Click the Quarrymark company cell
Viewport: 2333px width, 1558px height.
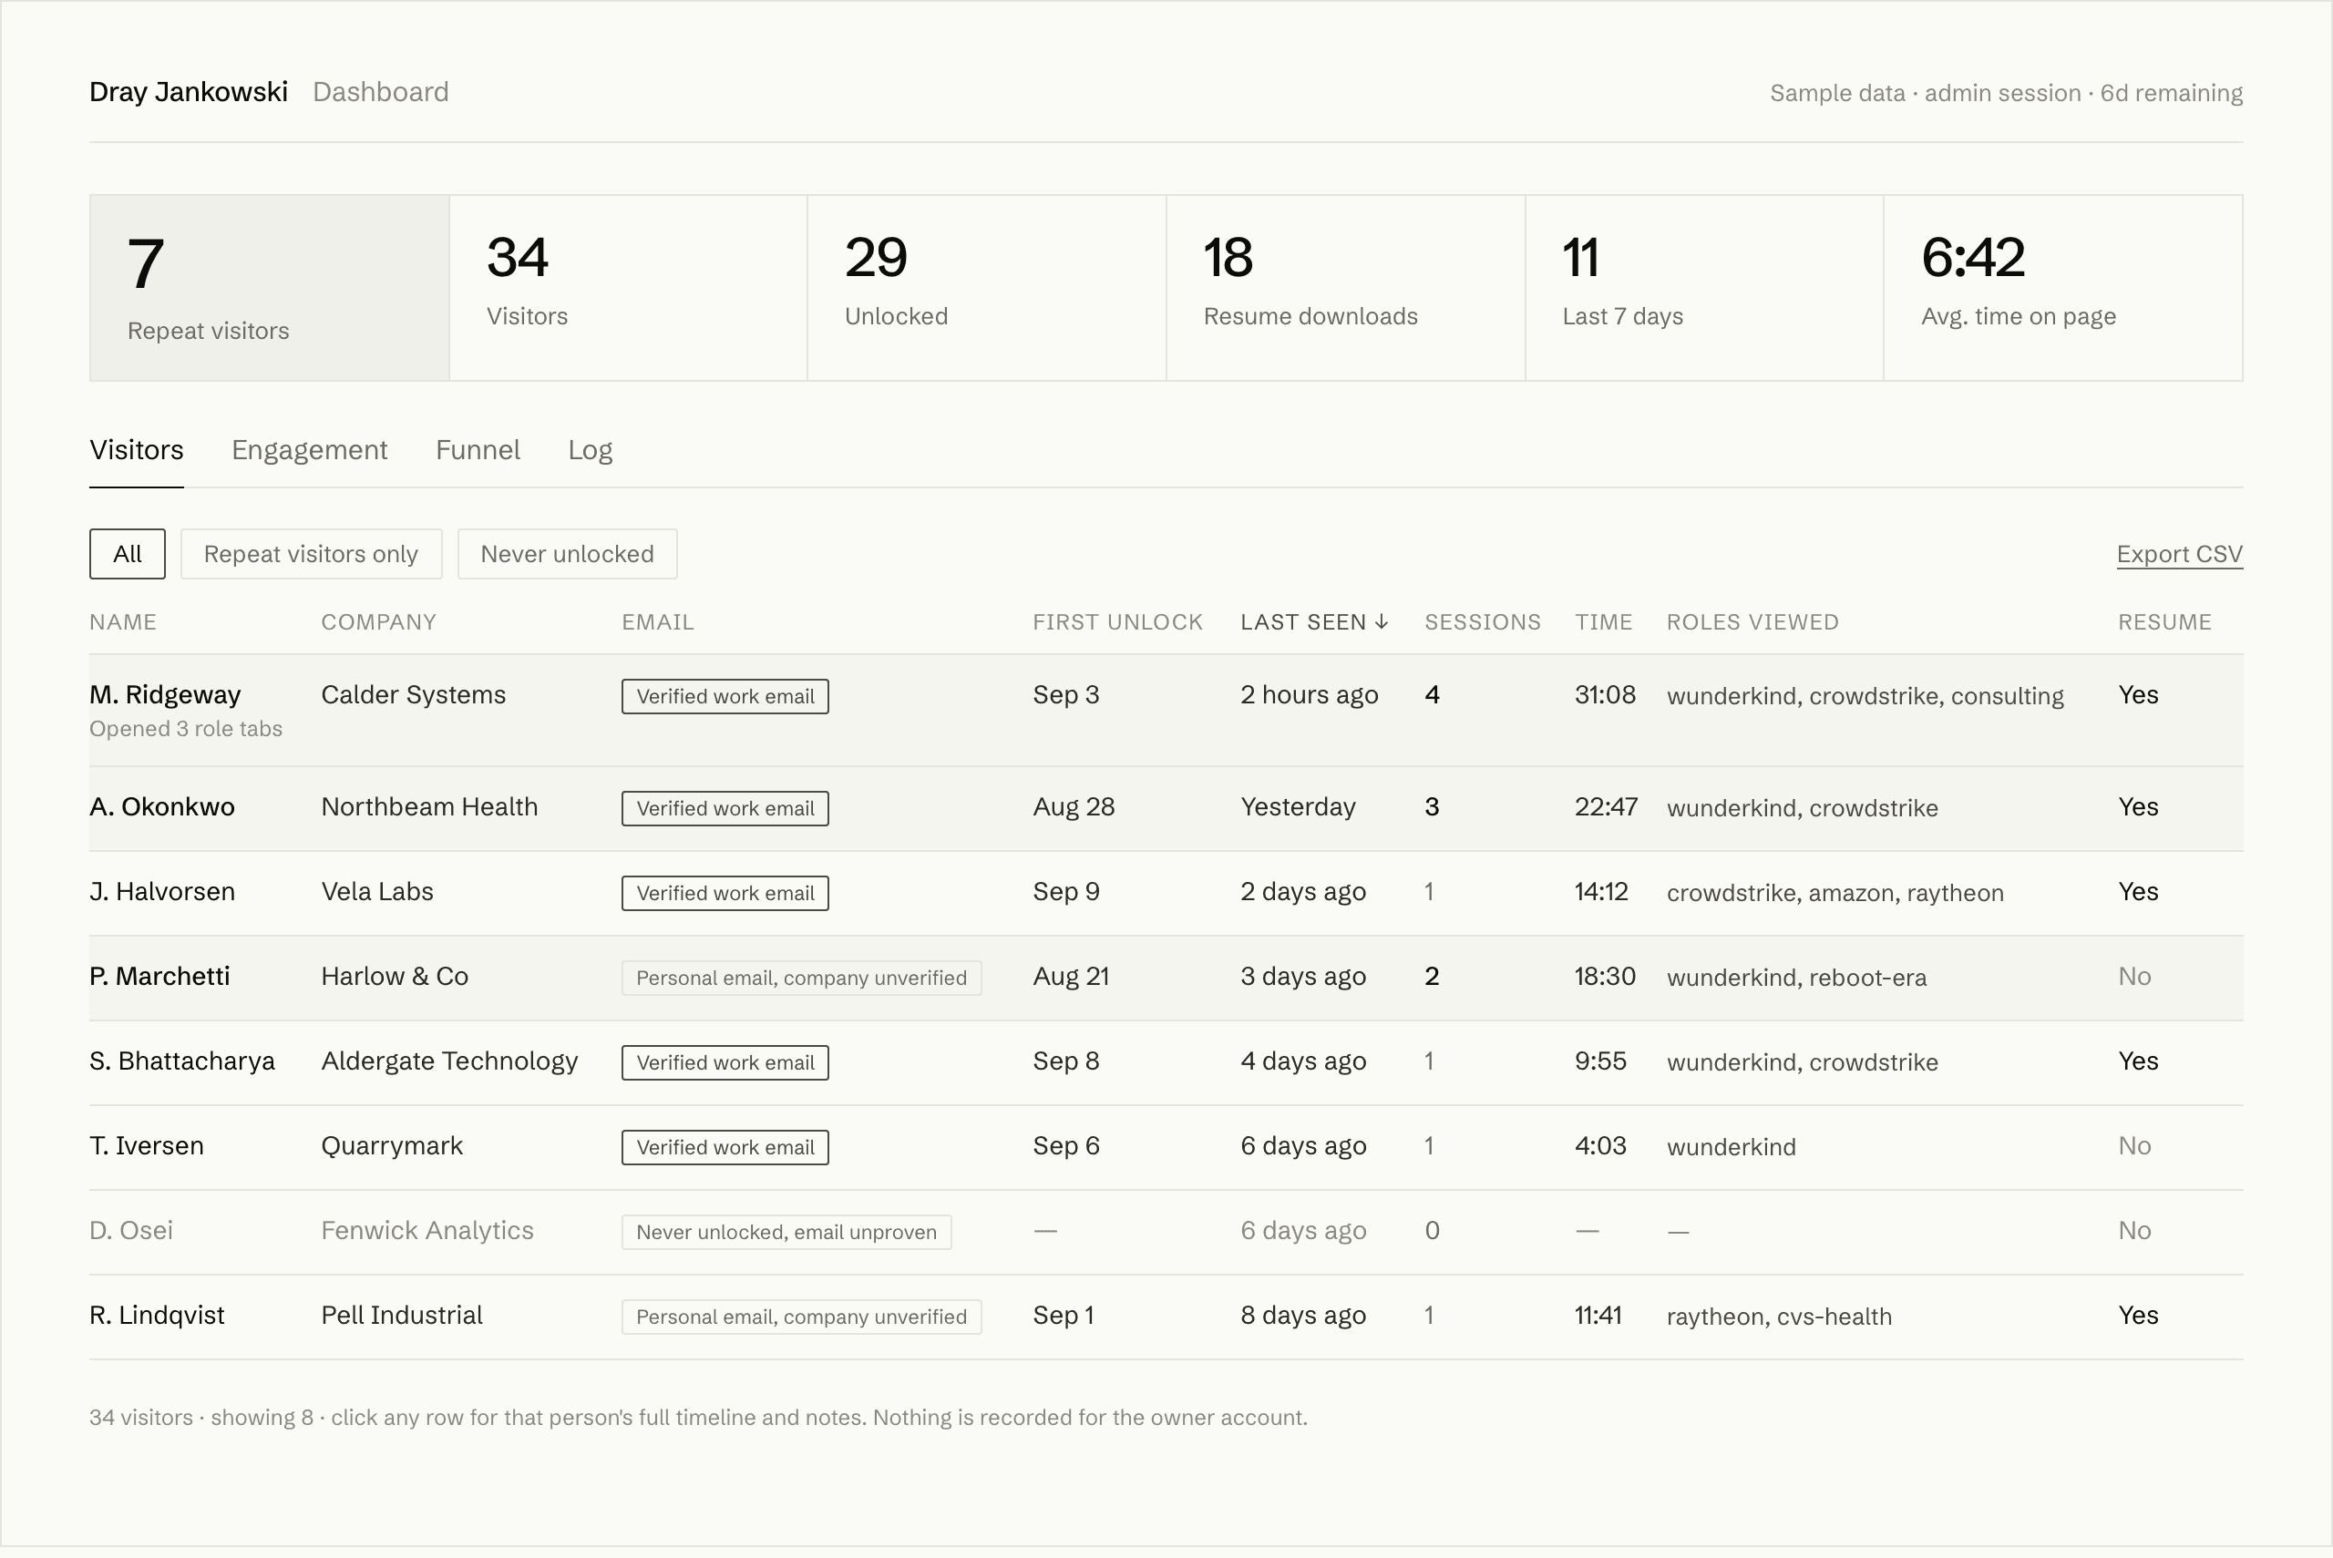pyautogui.click(x=392, y=1145)
